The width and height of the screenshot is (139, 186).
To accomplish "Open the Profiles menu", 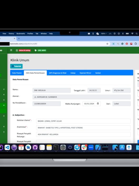I will [30, 34].
